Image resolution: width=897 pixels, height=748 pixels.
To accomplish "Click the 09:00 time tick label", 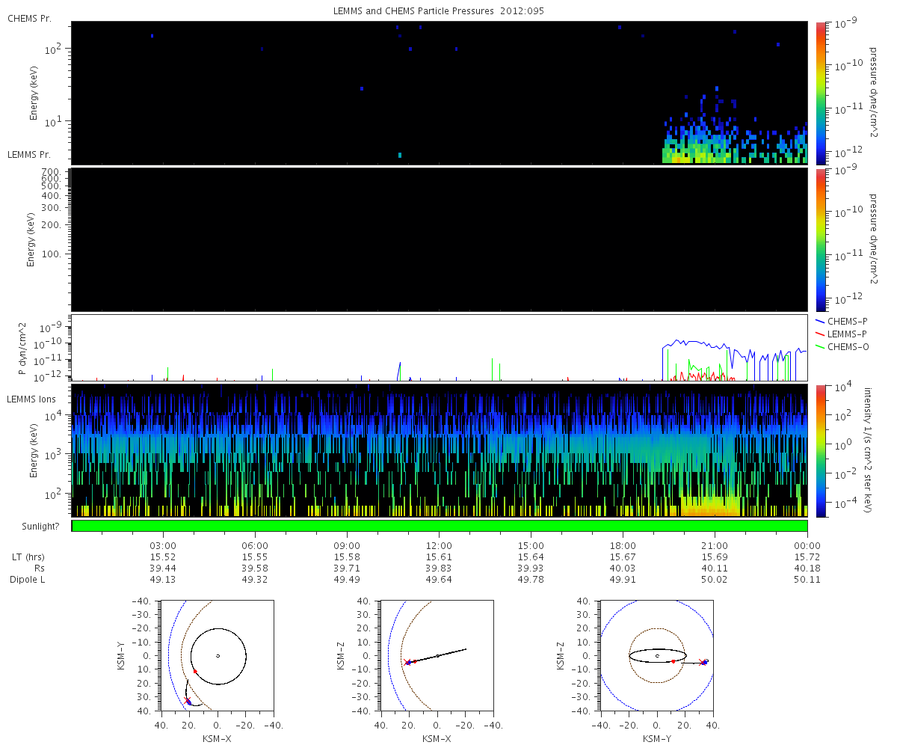I will tap(348, 546).
